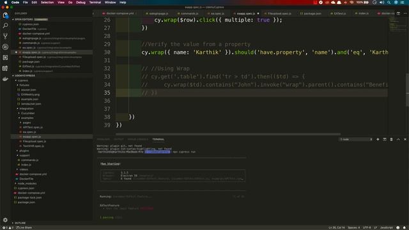Open the Selection menu
The image size is (409, 230).
coord(47,3)
